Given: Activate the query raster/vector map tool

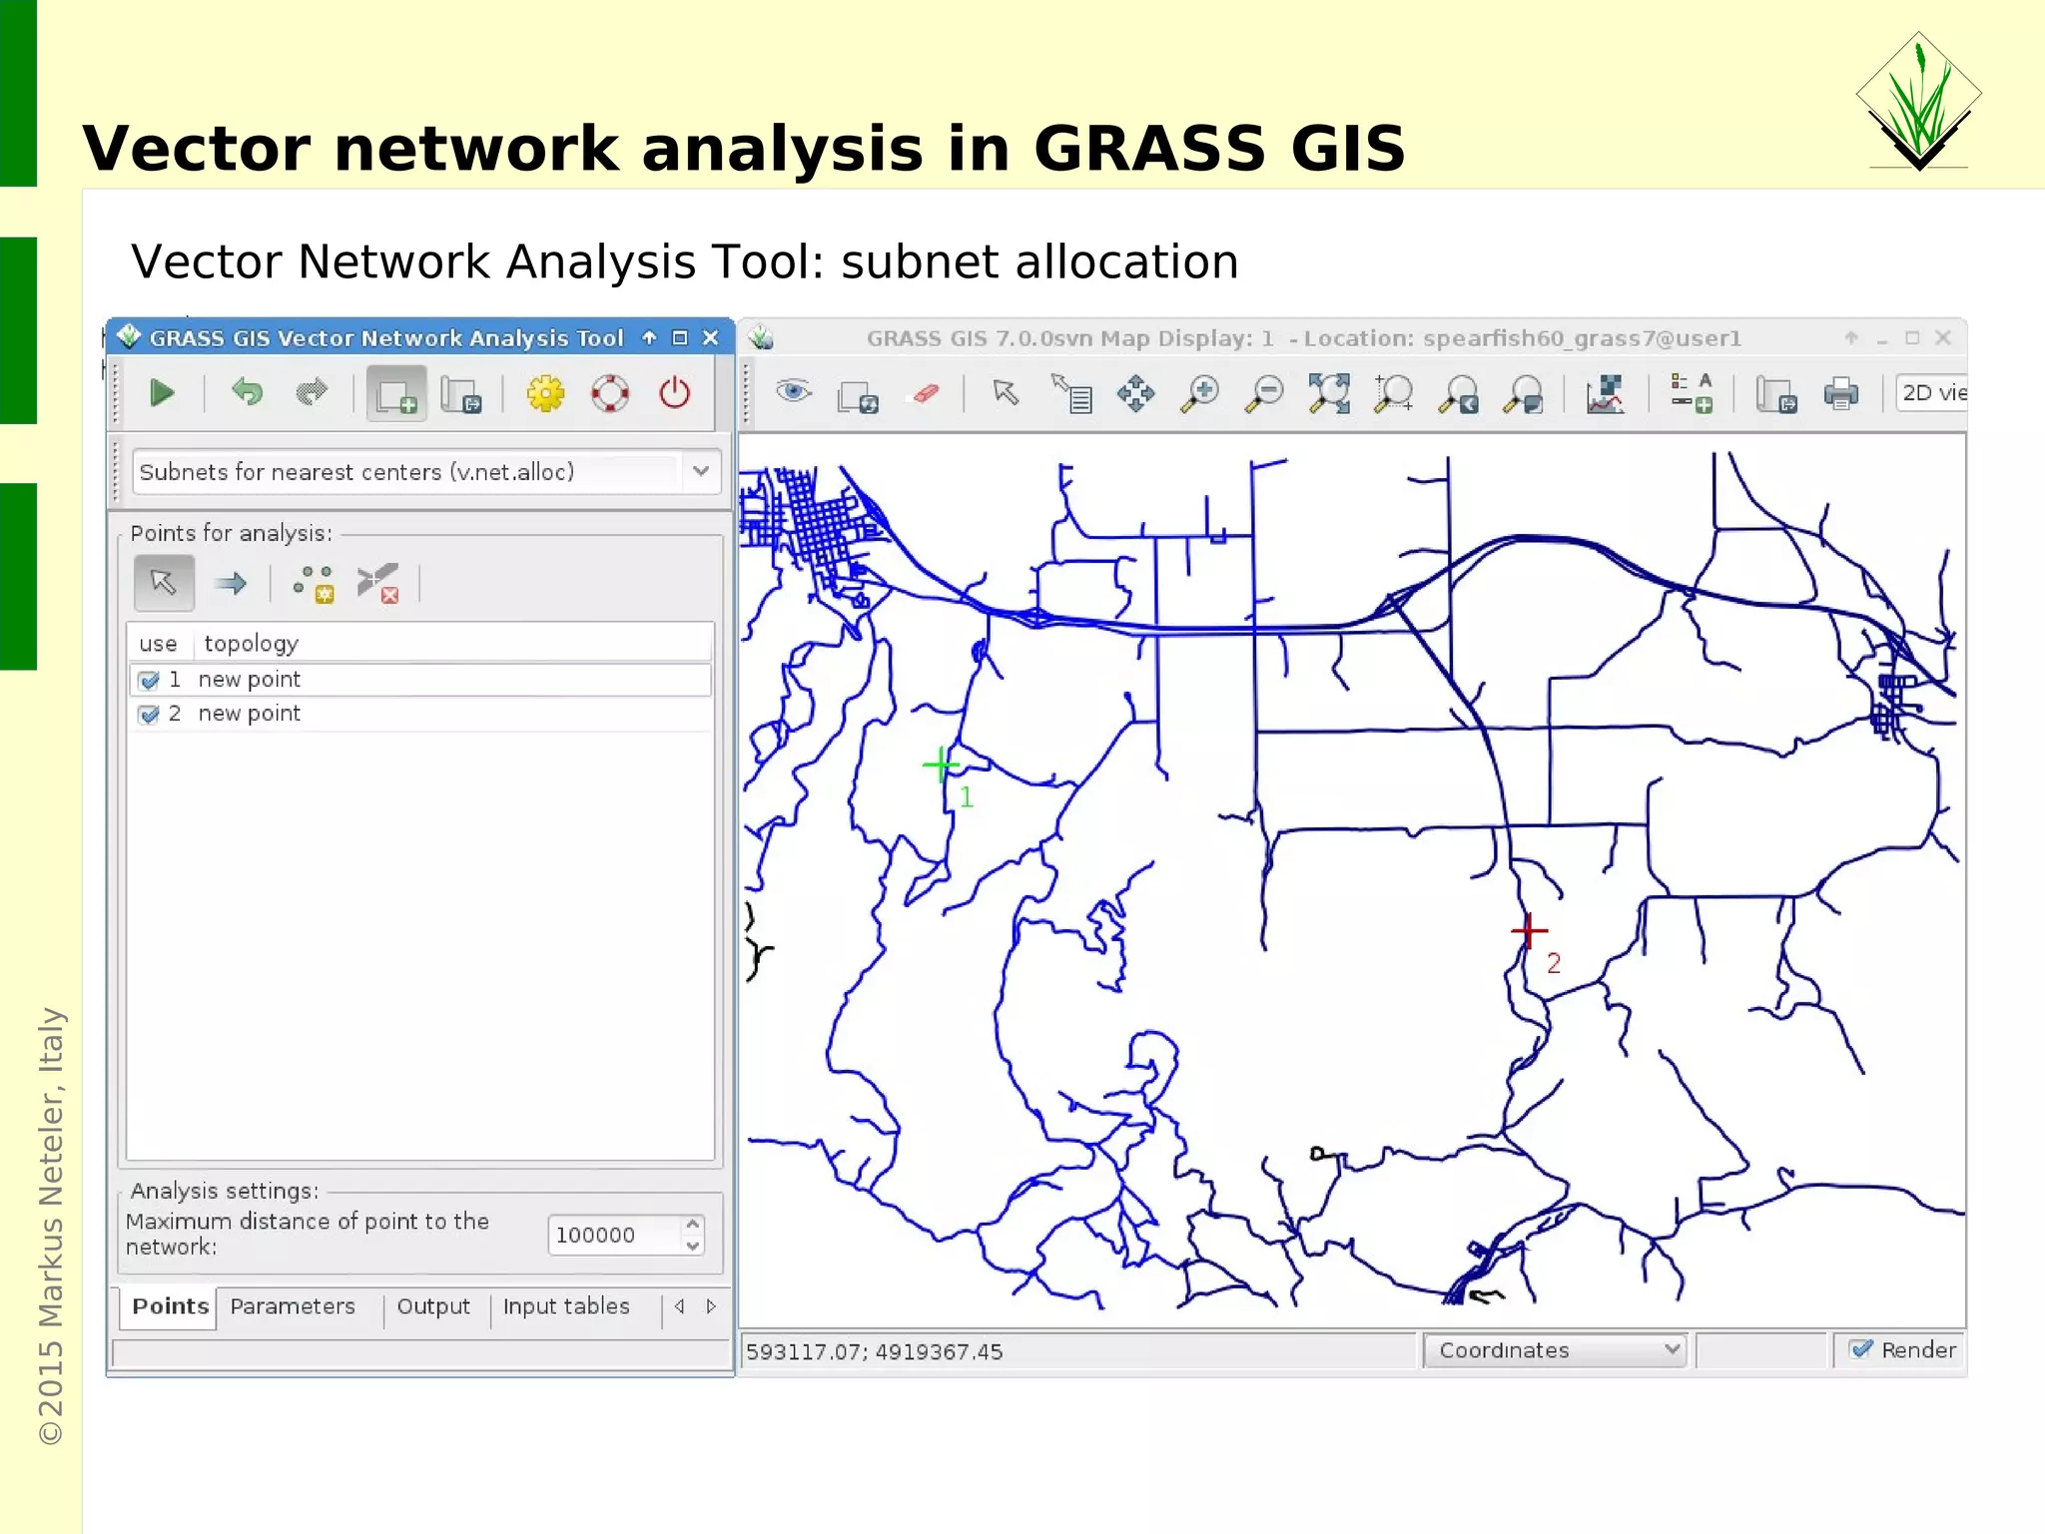Looking at the screenshot, I should pos(1072,393).
